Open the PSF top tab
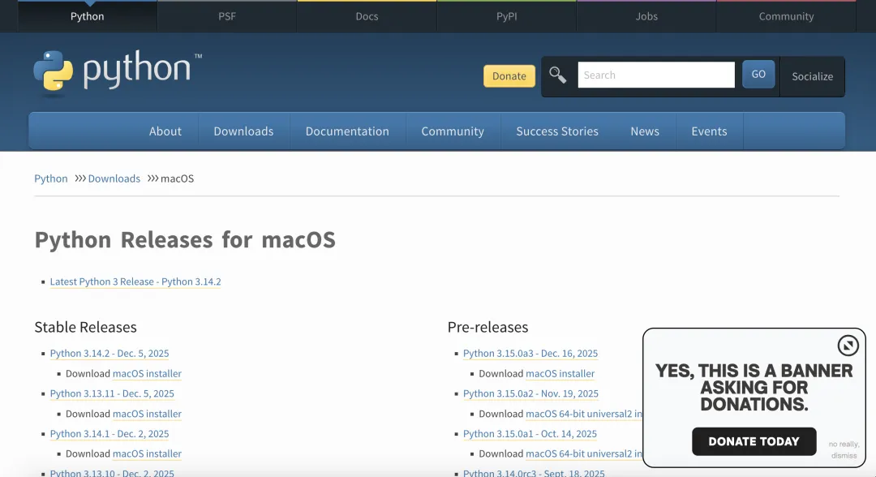Screen dimensions: 876x477 click(x=227, y=16)
